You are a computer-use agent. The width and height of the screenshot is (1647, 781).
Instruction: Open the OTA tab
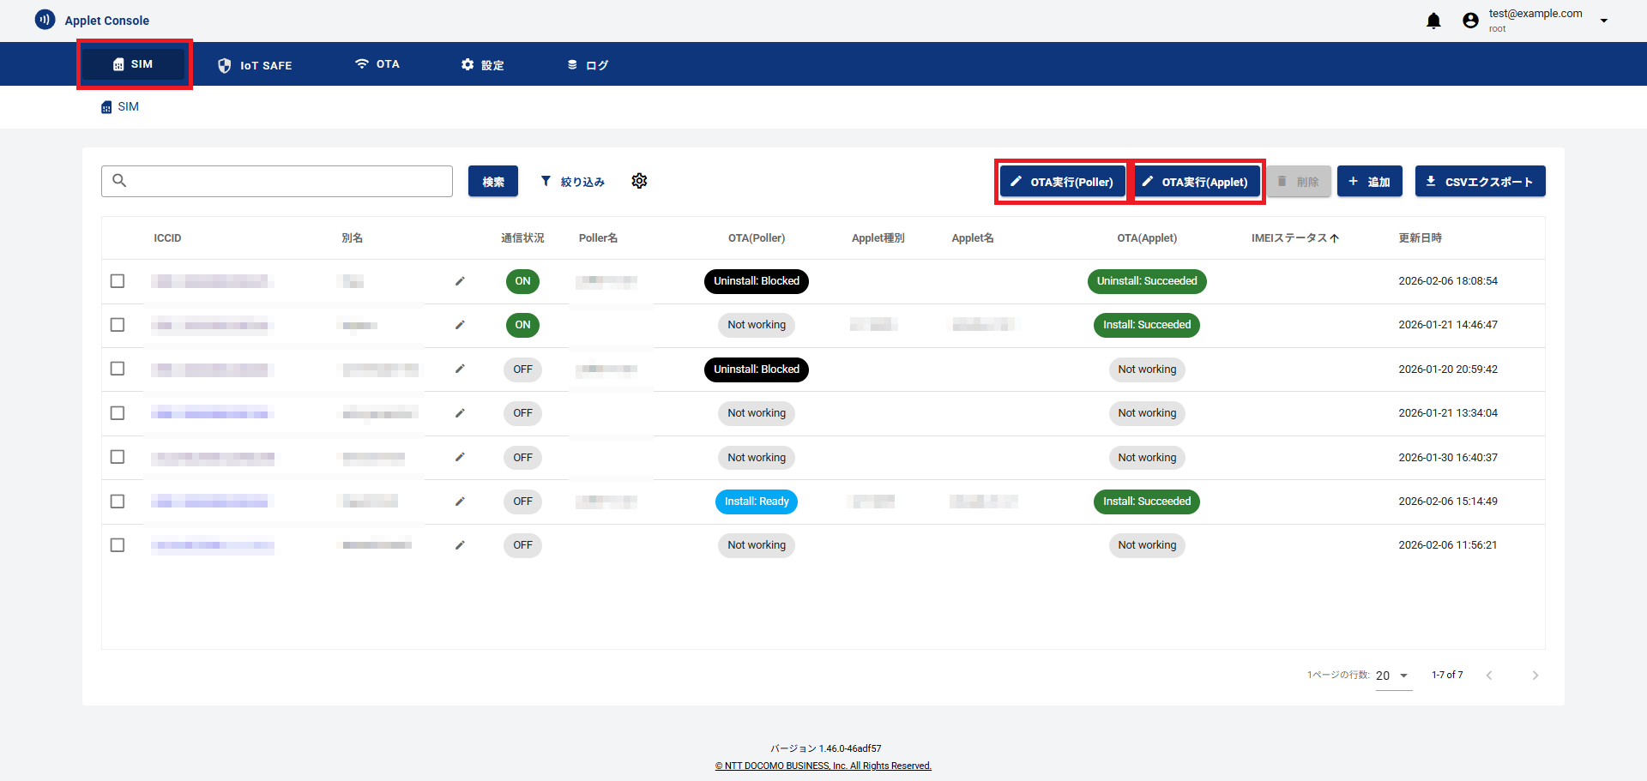pyautogui.click(x=377, y=64)
